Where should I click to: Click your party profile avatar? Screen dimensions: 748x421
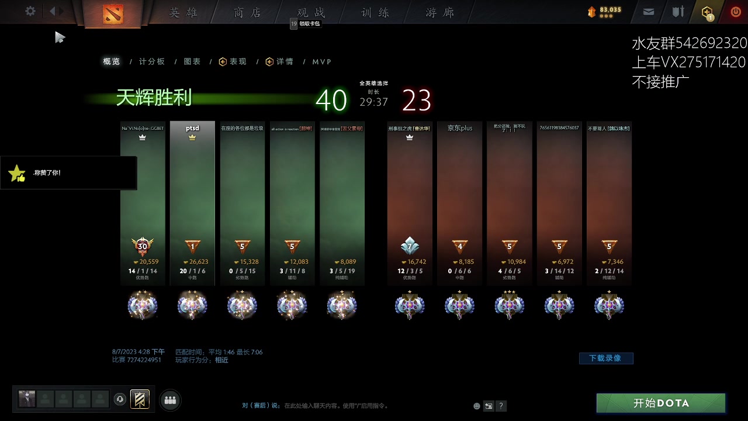tap(27, 399)
